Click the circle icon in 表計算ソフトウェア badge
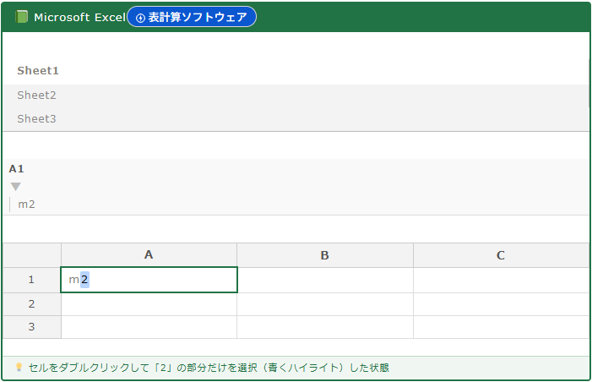 point(140,18)
